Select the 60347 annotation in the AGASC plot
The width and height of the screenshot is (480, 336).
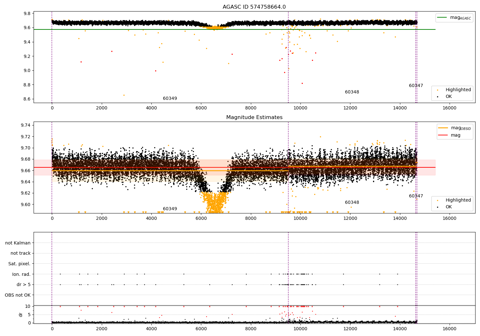click(416, 85)
